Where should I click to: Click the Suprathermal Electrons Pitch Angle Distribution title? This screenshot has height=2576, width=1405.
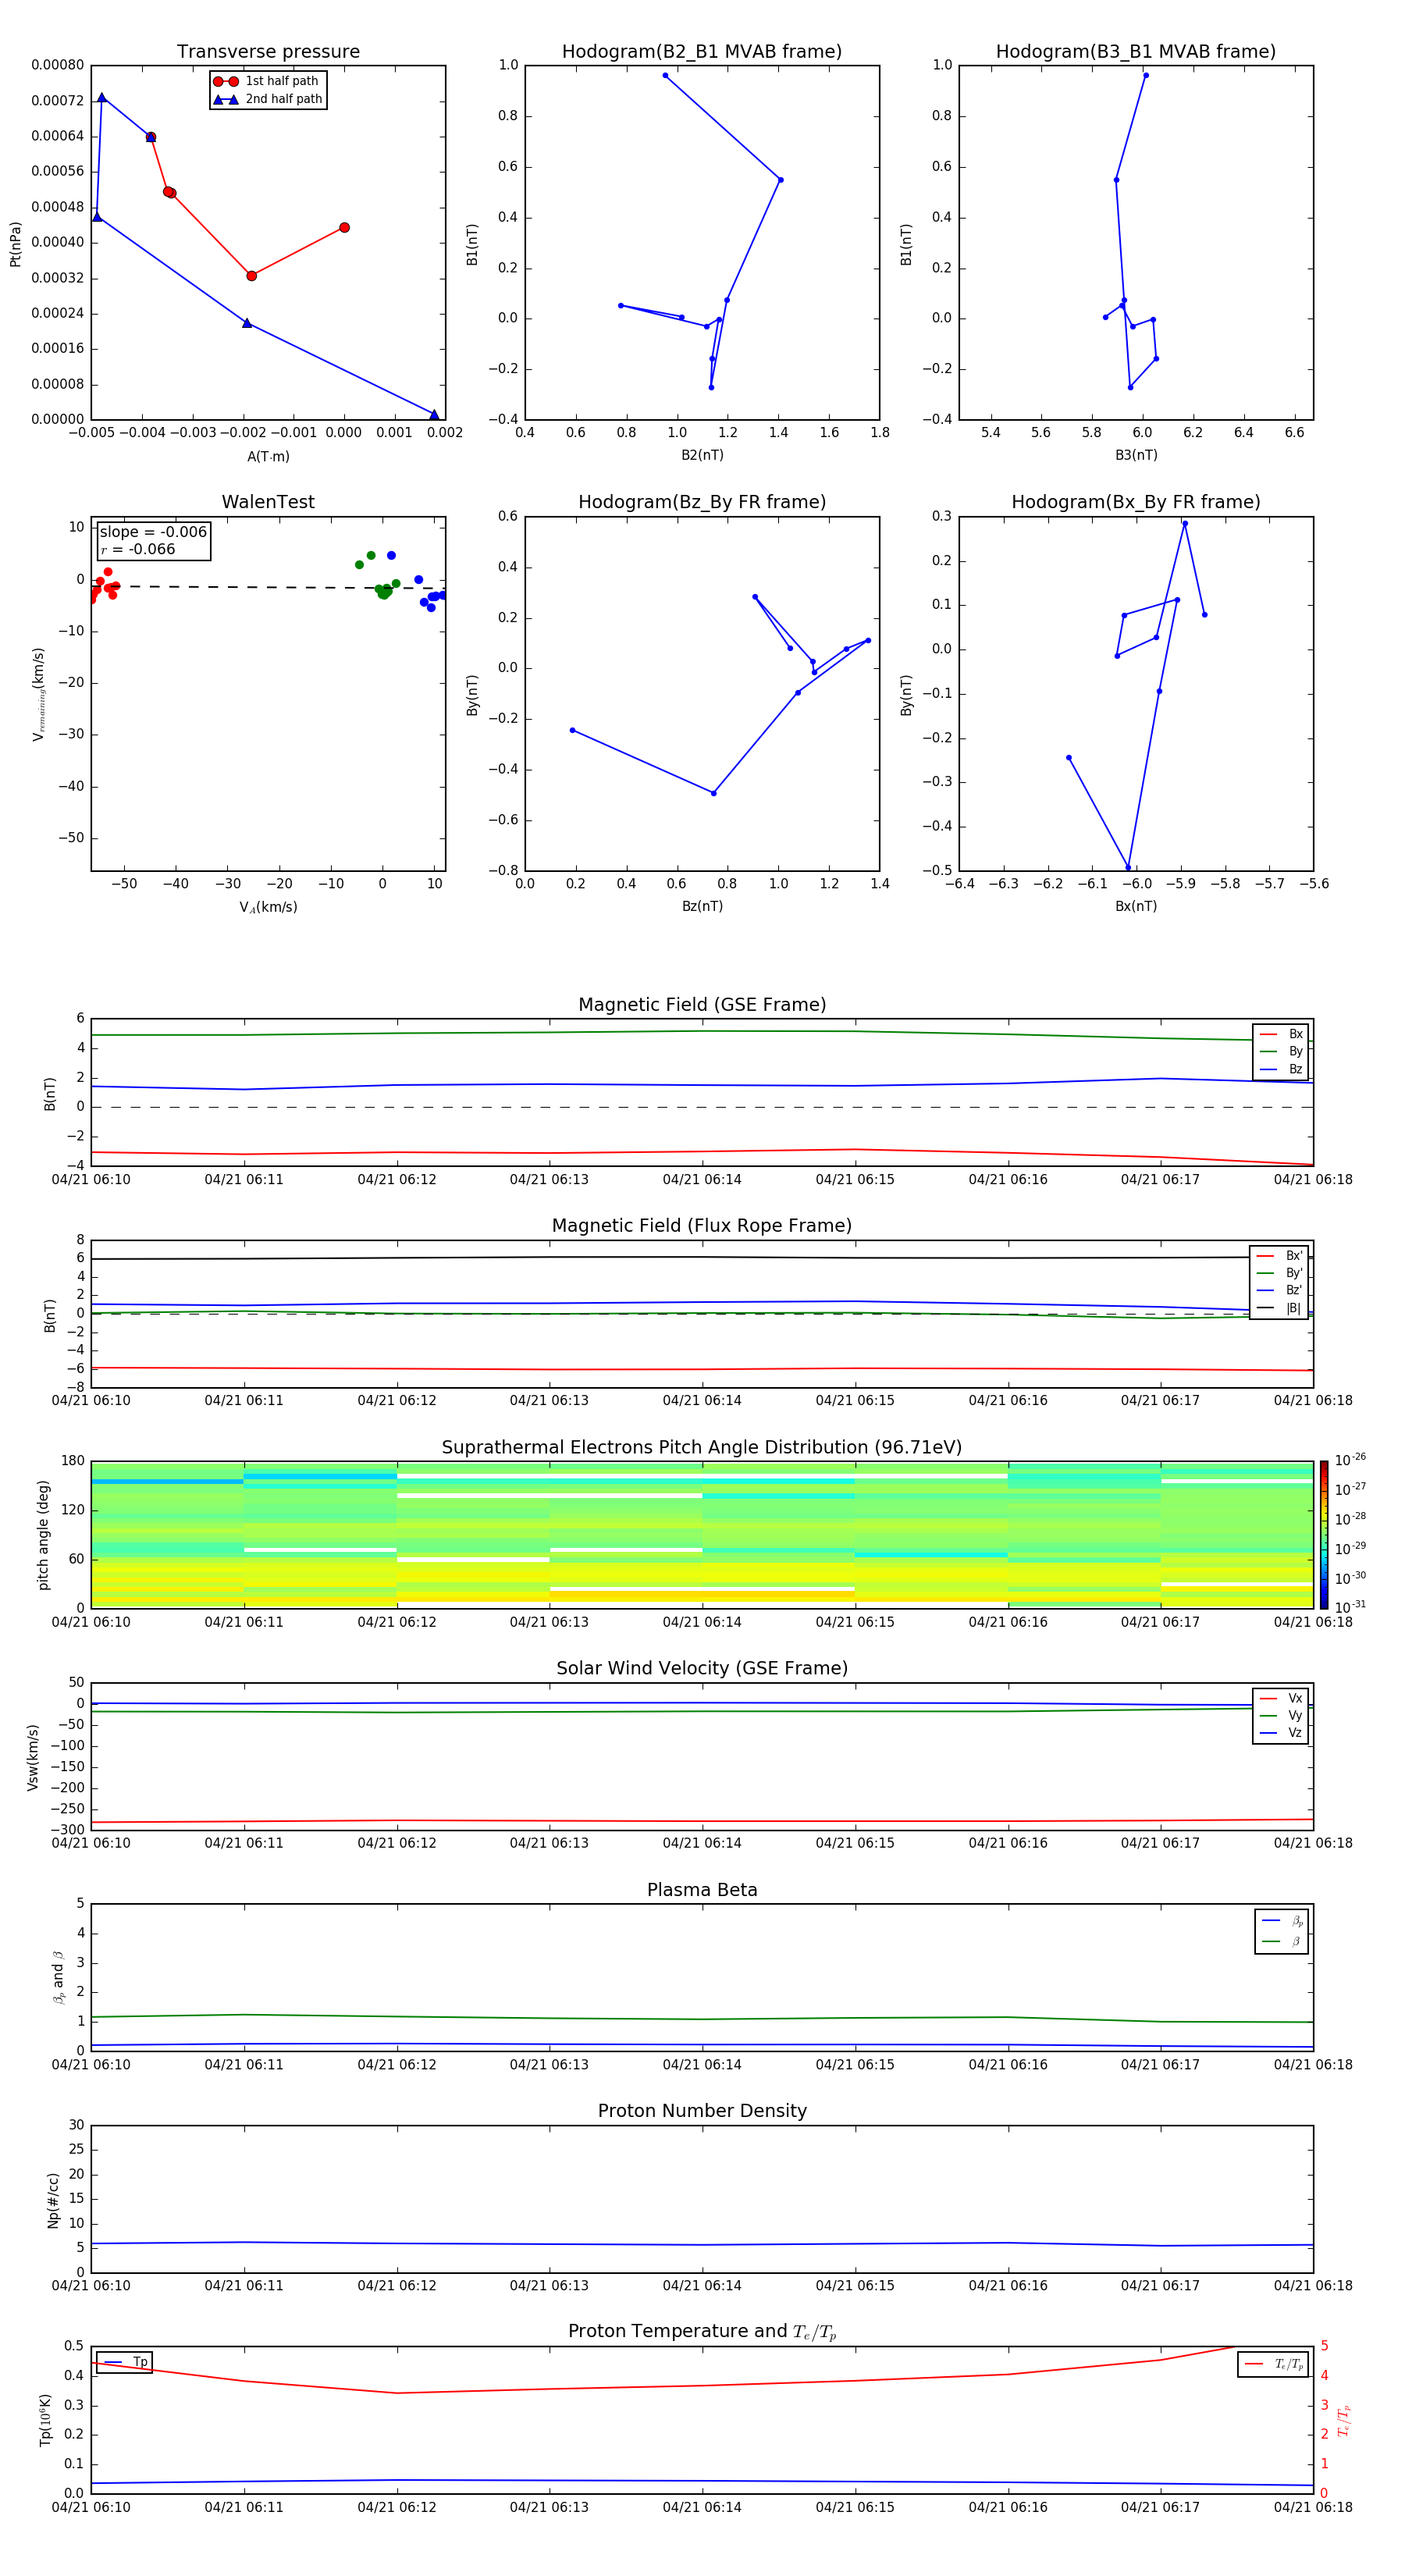pyautogui.click(x=702, y=1448)
